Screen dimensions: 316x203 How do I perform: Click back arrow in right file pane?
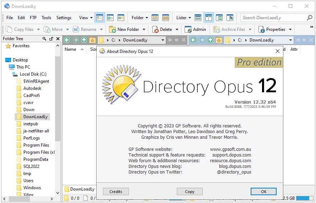[x=193, y=40]
